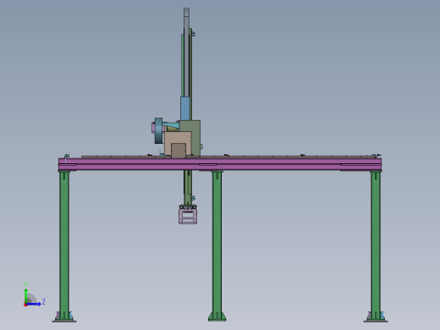
Task: Select the right leg base plate
Action: coord(376,321)
